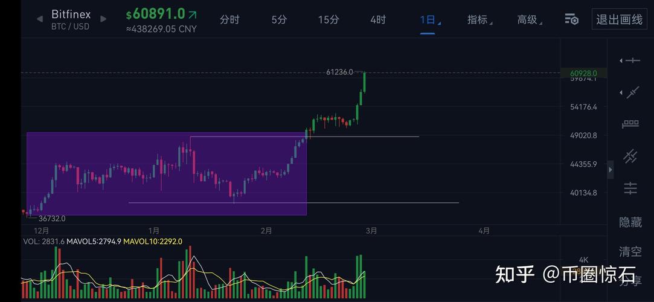Viewport: 654px width, 302px height.
Task: Select the trend line drawing tool
Action: click(631, 92)
